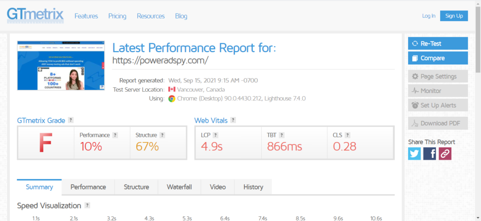Click the 0.28 CLS value

point(344,147)
